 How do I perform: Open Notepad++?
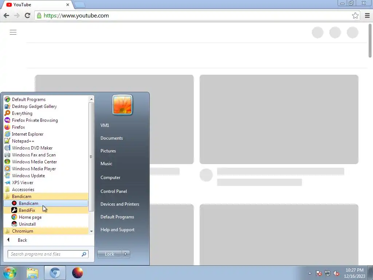(46, 141)
